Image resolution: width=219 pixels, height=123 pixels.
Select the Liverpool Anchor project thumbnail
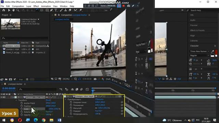11,24
